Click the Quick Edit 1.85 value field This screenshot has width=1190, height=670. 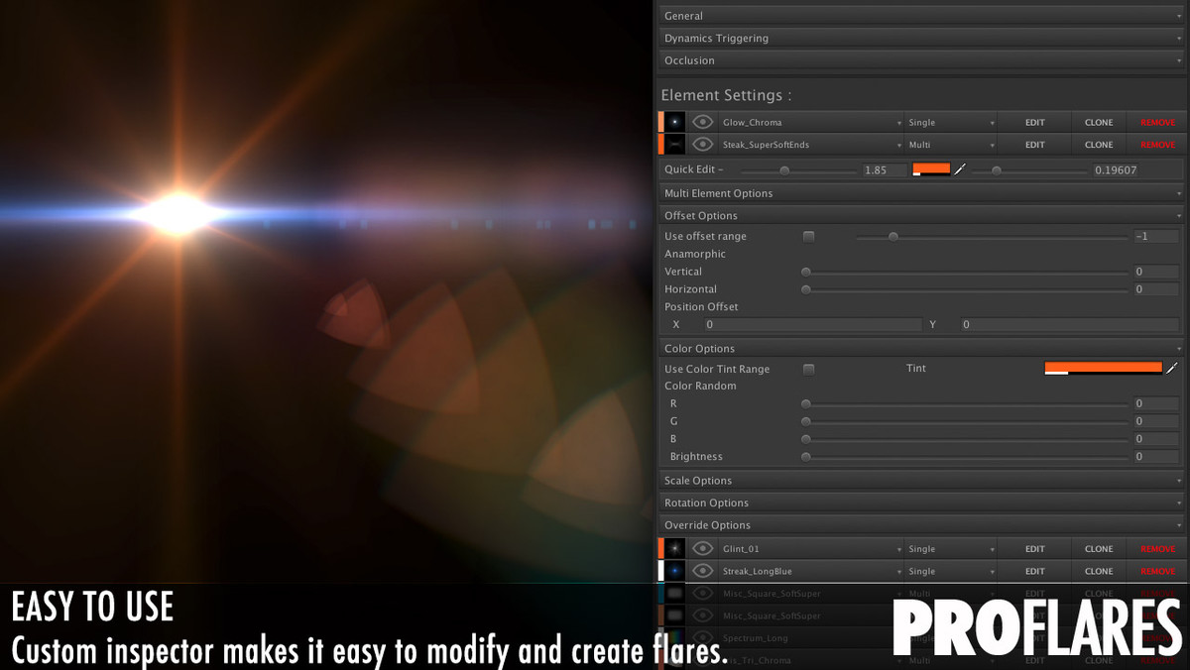pos(885,170)
